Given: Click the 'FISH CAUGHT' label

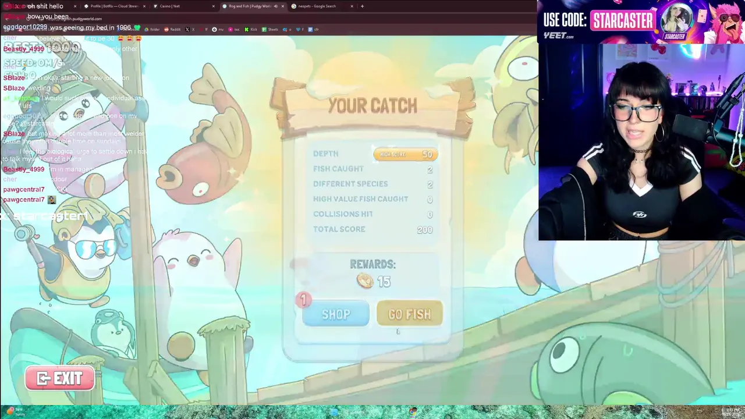Looking at the screenshot, I should coord(338,169).
